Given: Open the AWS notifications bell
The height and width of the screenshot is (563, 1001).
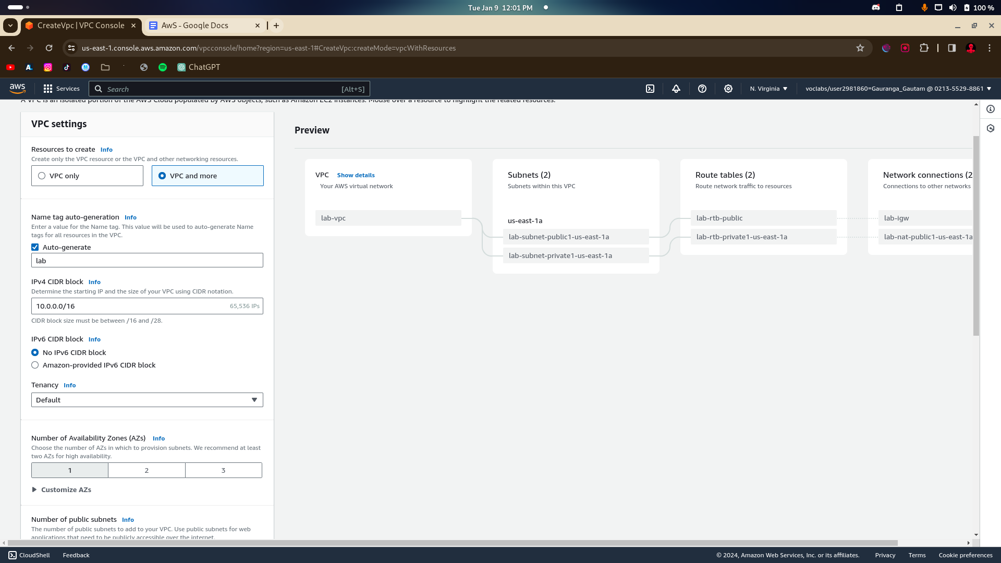Looking at the screenshot, I should (x=676, y=89).
